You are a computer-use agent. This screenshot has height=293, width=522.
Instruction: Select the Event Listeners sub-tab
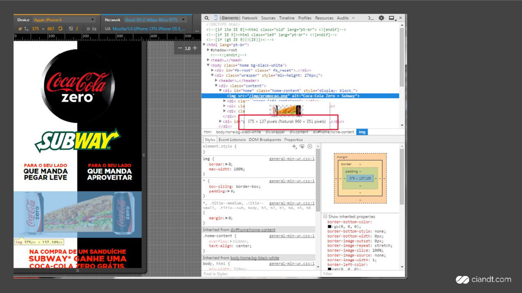[232, 139]
